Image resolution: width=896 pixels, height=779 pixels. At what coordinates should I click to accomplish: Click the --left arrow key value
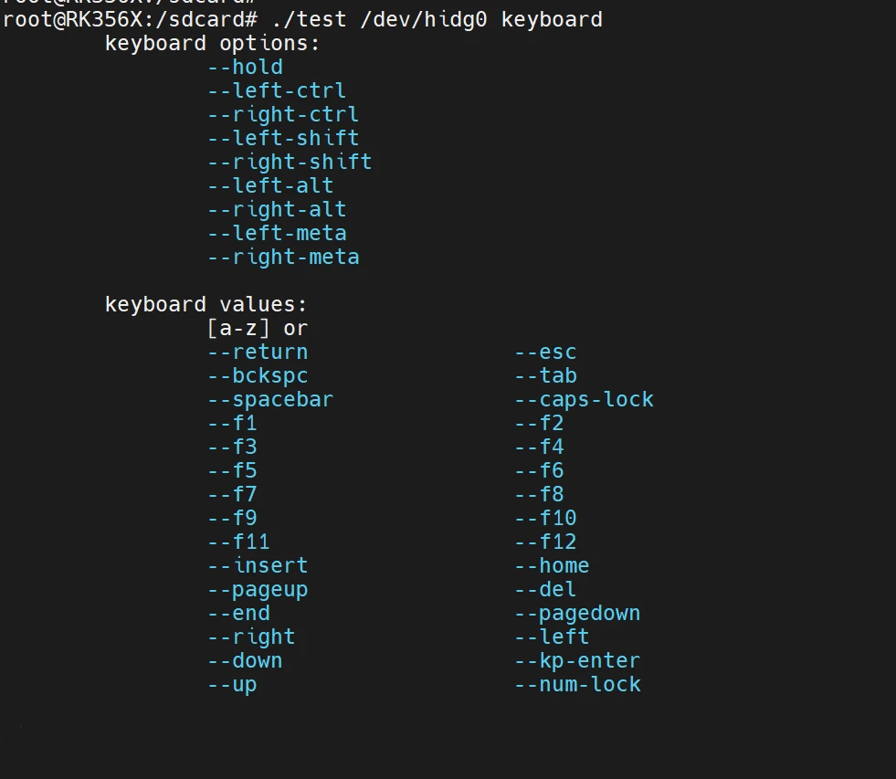click(x=552, y=637)
